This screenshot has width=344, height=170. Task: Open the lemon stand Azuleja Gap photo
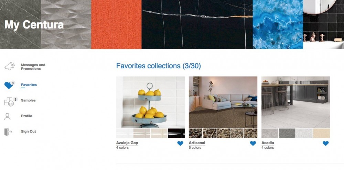pos(150,102)
